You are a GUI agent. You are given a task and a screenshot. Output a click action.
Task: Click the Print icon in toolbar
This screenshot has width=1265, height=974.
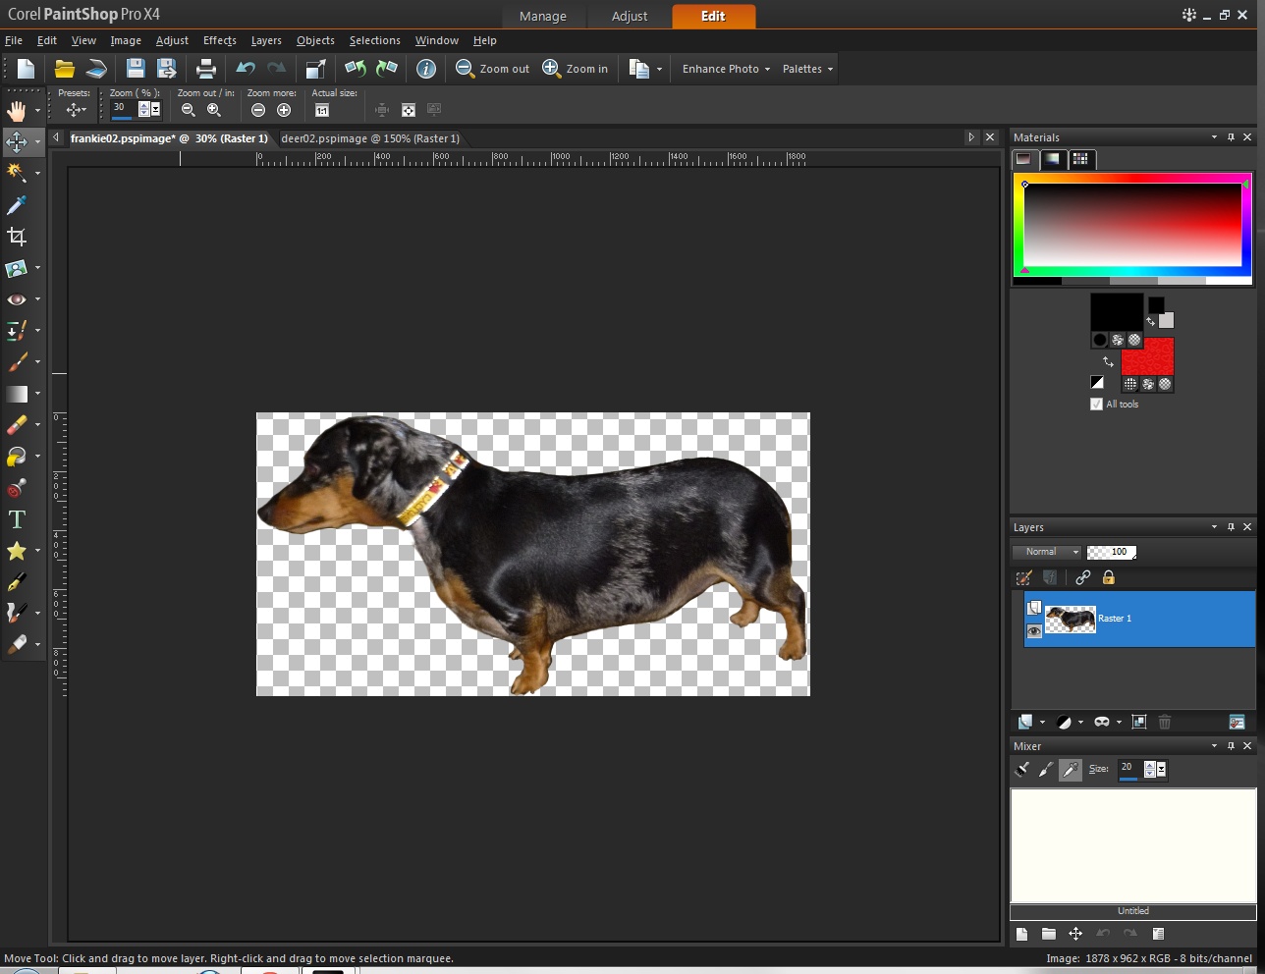coord(206,69)
